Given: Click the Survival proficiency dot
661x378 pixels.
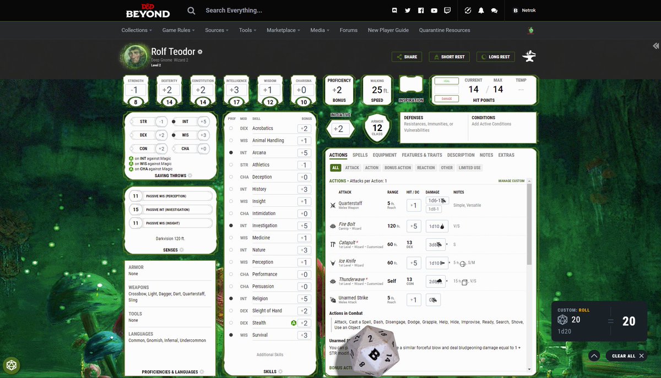Looking at the screenshot, I should tap(231, 335).
